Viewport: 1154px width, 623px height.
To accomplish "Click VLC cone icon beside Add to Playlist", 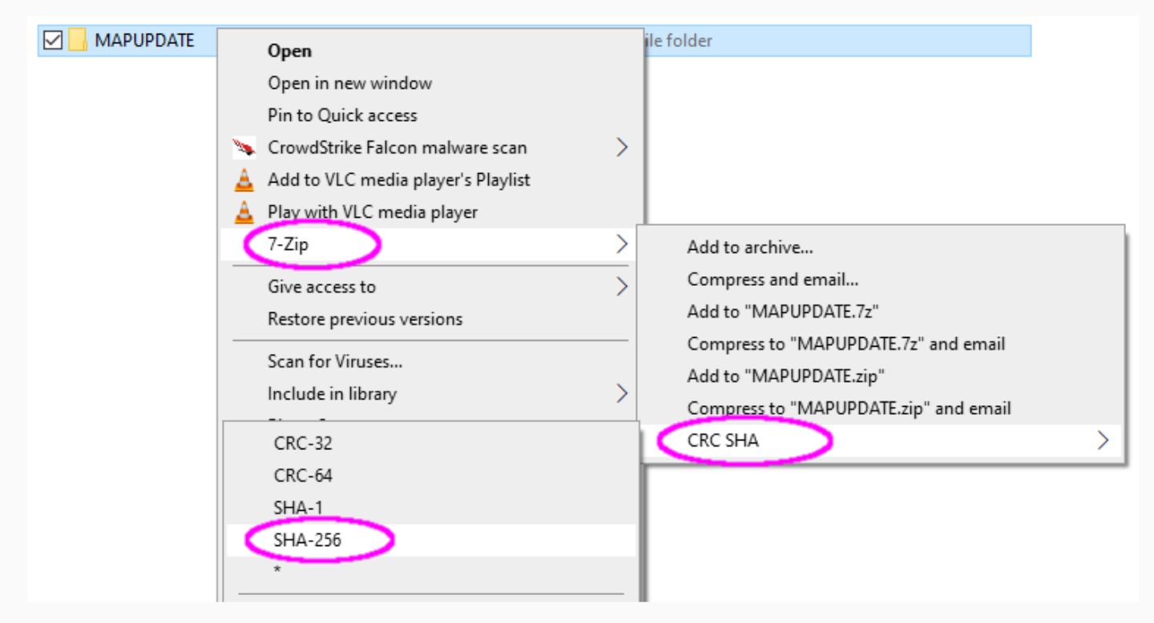I will pos(244,180).
